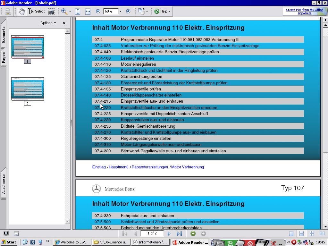This screenshot has width=328, height=246.
Task: Switch to Single Page layout
Action: [291, 233]
